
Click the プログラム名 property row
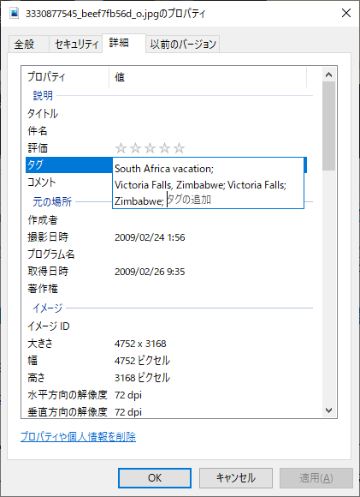pos(166,254)
